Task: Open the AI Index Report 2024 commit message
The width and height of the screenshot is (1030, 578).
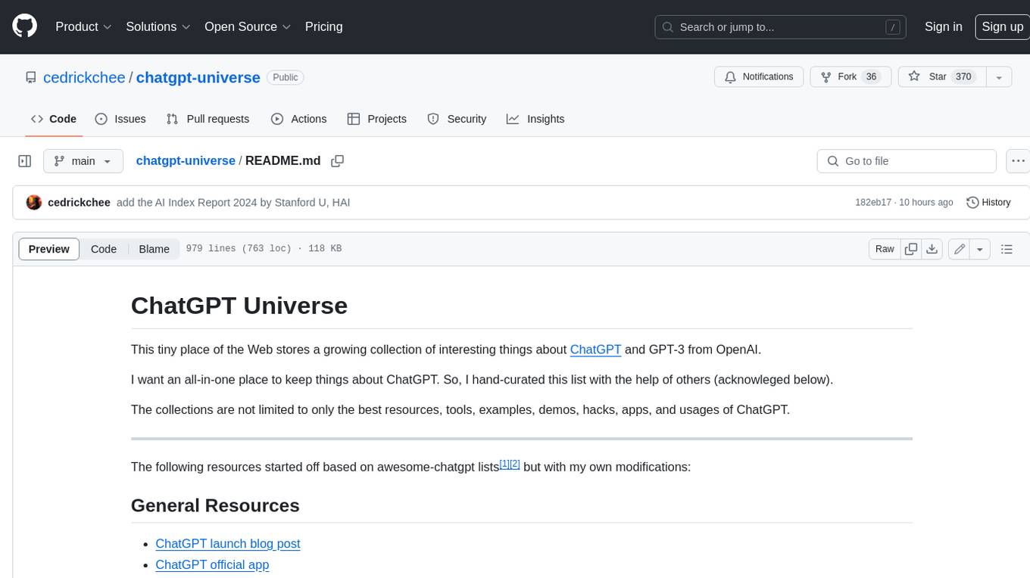Action: pyautogui.click(x=233, y=203)
